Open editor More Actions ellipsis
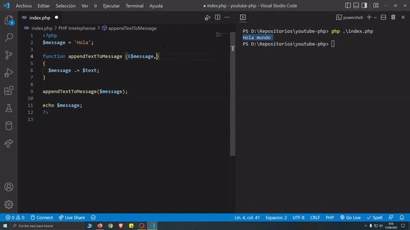Image resolution: width=410 pixels, height=230 pixels. click(x=227, y=17)
